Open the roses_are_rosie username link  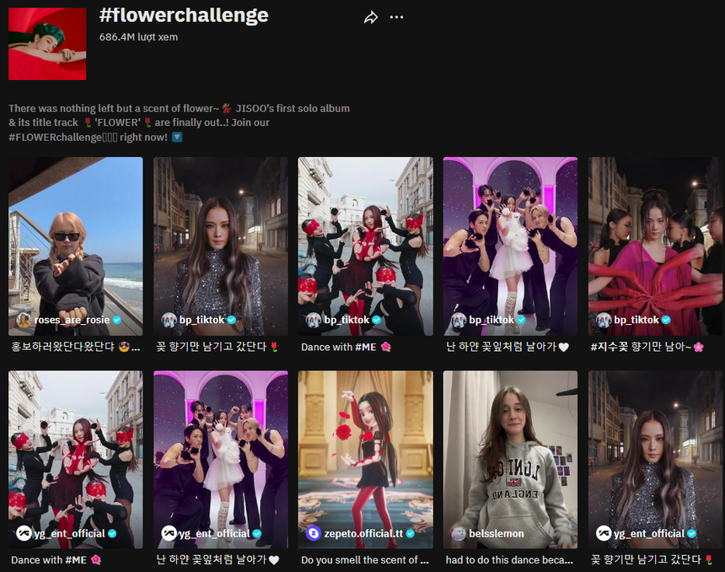click(70, 321)
